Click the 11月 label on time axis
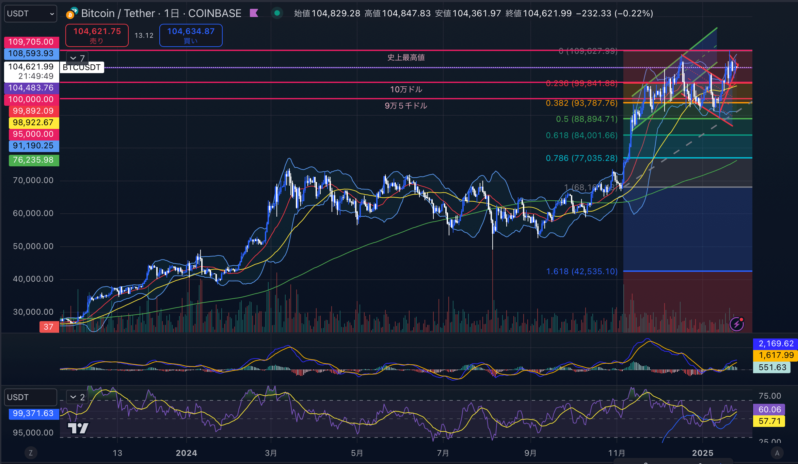This screenshot has width=798, height=464. click(617, 453)
